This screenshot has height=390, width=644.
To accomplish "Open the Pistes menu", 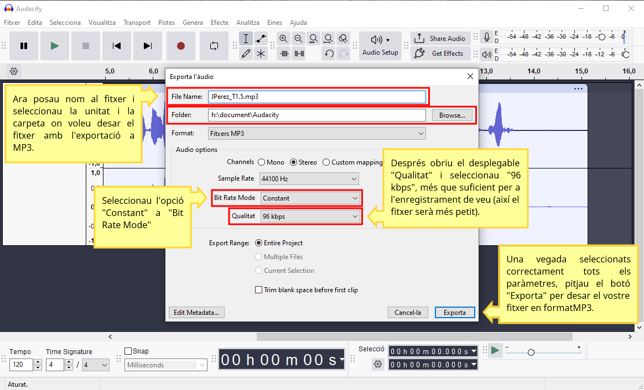I will [x=167, y=23].
